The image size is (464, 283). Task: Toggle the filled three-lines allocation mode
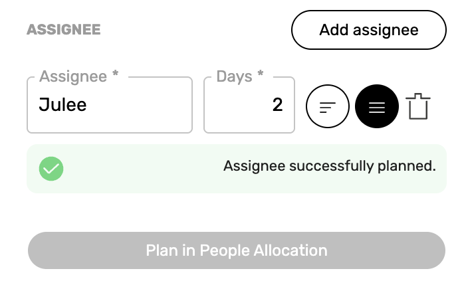[x=377, y=106]
